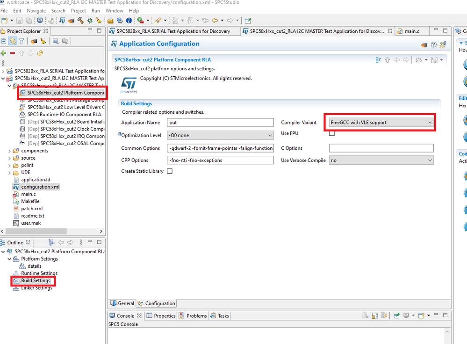The image size is (467, 344).
Task: Select Build Settings in Outline
Action: (x=36, y=280)
